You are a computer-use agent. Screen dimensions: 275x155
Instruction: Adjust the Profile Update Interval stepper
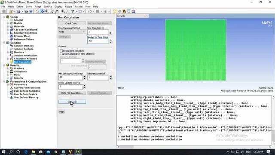pos(85,87)
